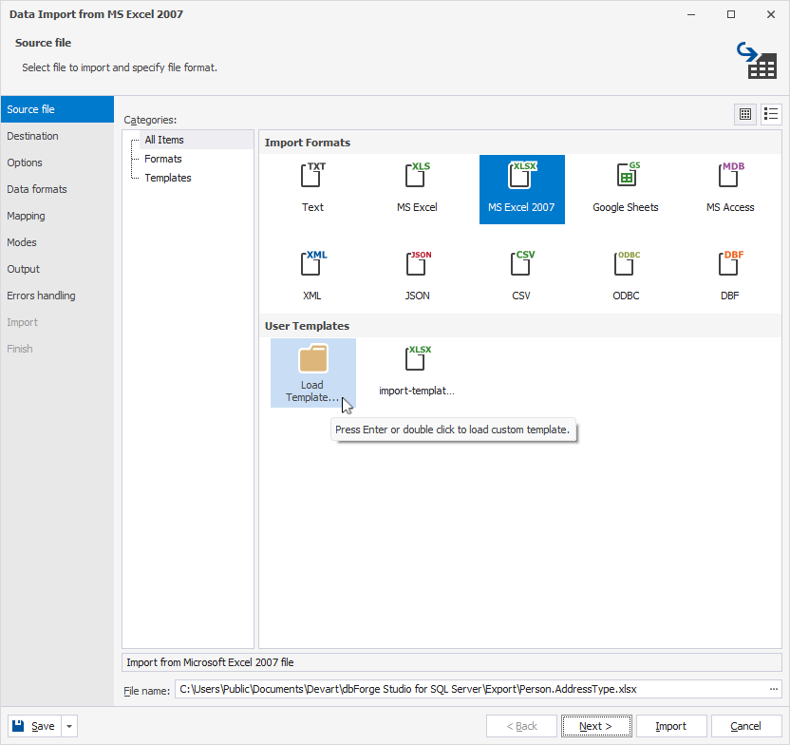
Task: Maximize the Data Import window
Action: [x=731, y=14]
